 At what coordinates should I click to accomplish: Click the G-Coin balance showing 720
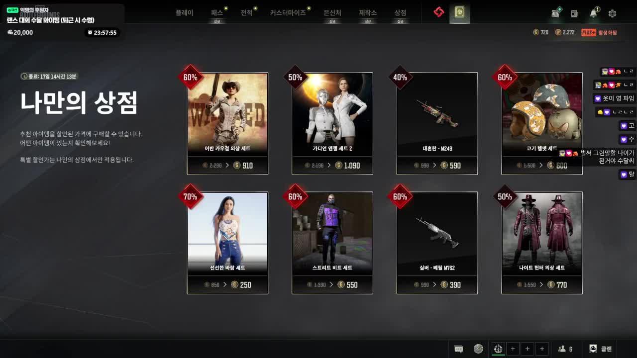[x=538, y=32]
